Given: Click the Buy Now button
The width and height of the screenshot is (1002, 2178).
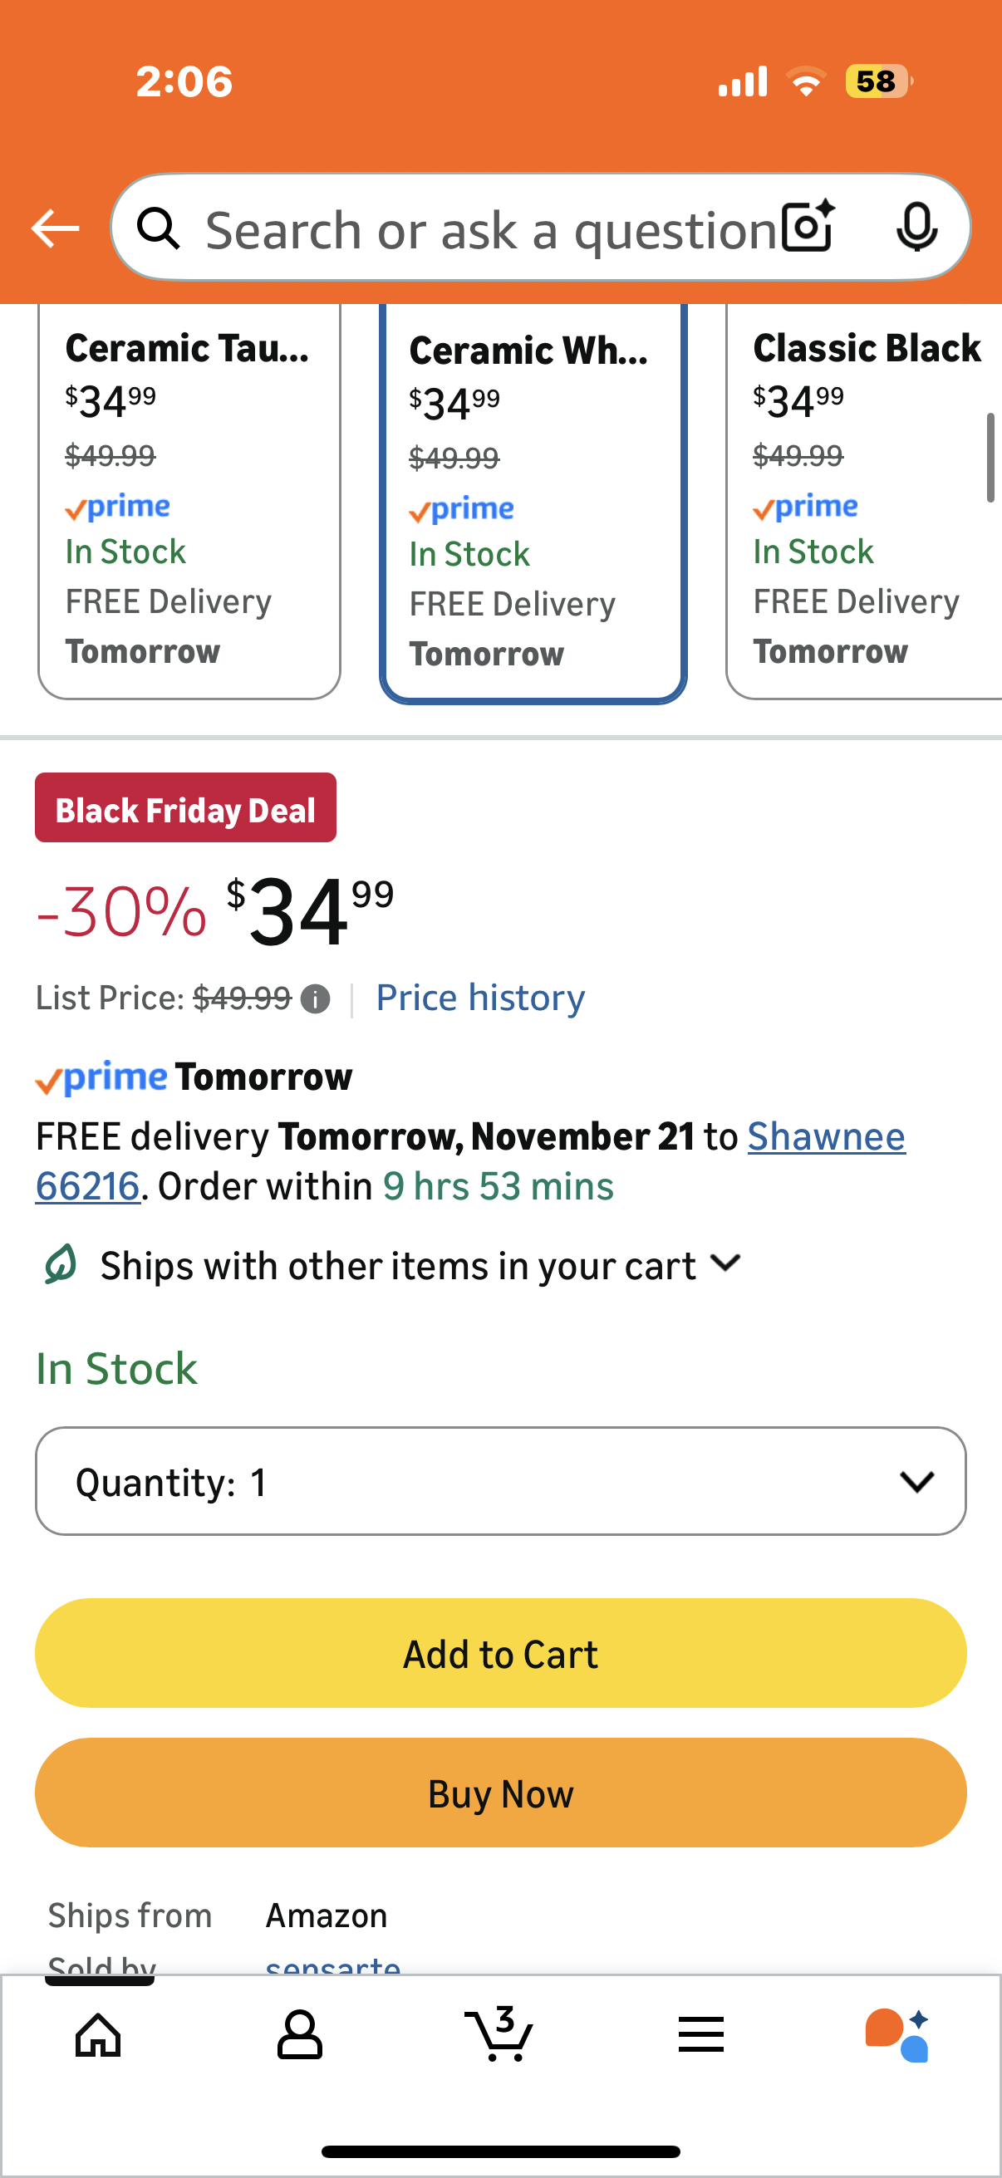Looking at the screenshot, I should 500,1793.
